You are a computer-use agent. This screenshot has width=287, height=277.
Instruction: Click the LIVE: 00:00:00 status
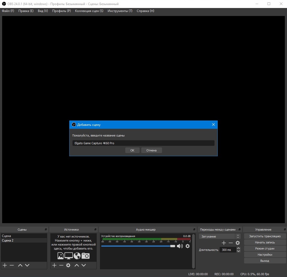198,274
